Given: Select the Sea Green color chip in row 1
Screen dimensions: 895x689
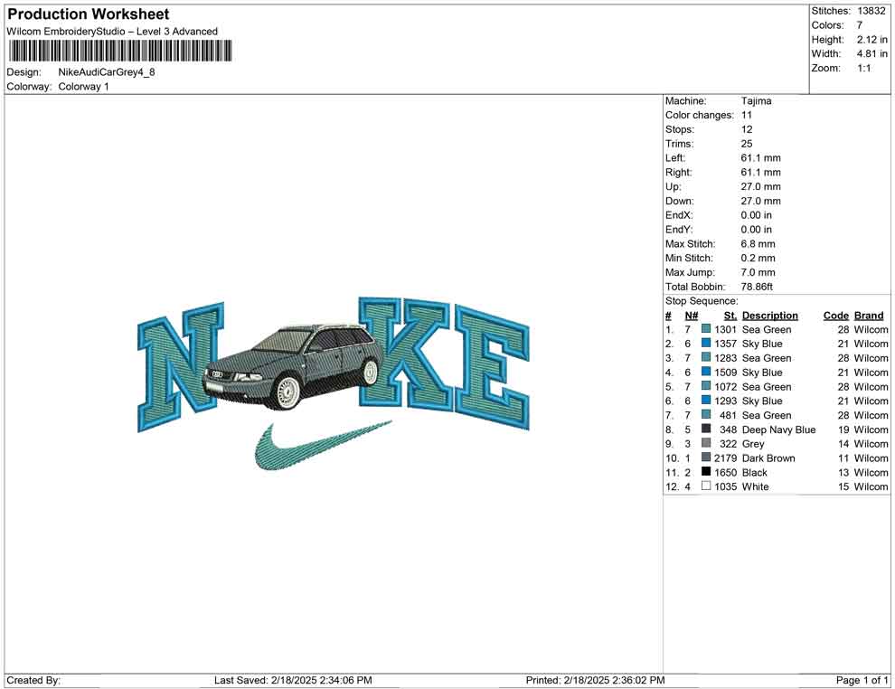Looking at the screenshot, I should [x=706, y=329].
